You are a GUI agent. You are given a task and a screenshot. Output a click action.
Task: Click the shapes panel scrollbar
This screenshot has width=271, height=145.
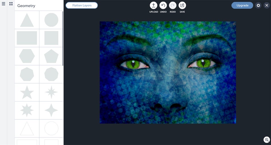point(63,38)
